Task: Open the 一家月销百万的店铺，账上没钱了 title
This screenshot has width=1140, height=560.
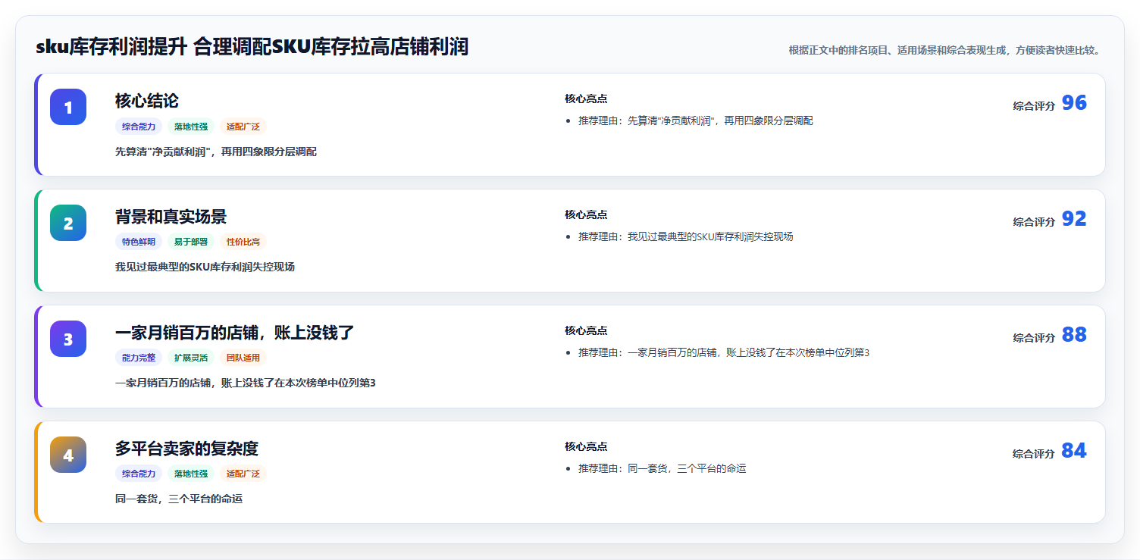Action: [x=235, y=333]
